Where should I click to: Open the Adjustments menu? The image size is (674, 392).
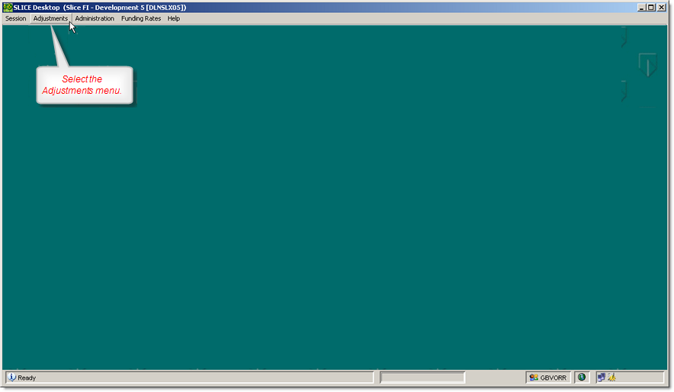(x=50, y=18)
